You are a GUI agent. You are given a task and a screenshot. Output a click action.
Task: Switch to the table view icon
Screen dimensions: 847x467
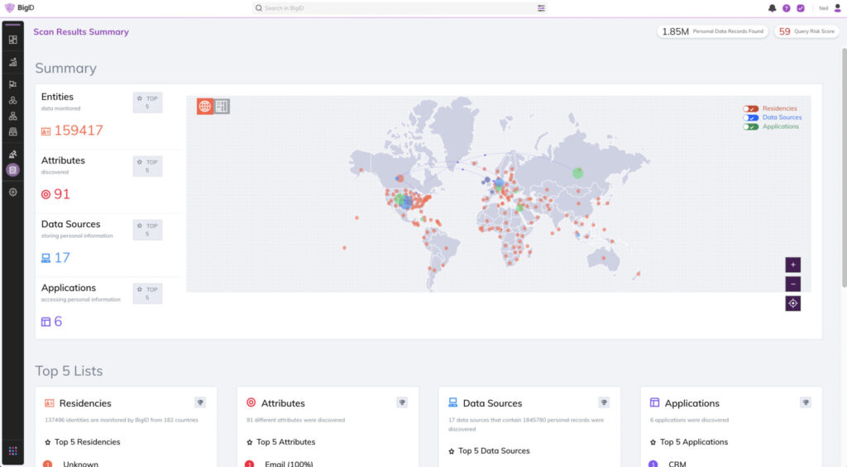[x=222, y=106]
